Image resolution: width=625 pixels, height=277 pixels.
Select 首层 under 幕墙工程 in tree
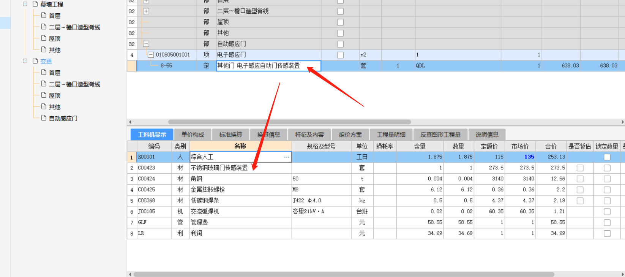coord(55,16)
